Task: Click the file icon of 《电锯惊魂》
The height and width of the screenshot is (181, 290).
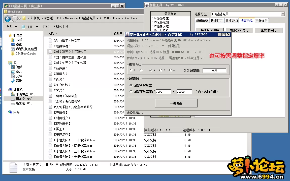Action: pyautogui.click(x=50, y=46)
